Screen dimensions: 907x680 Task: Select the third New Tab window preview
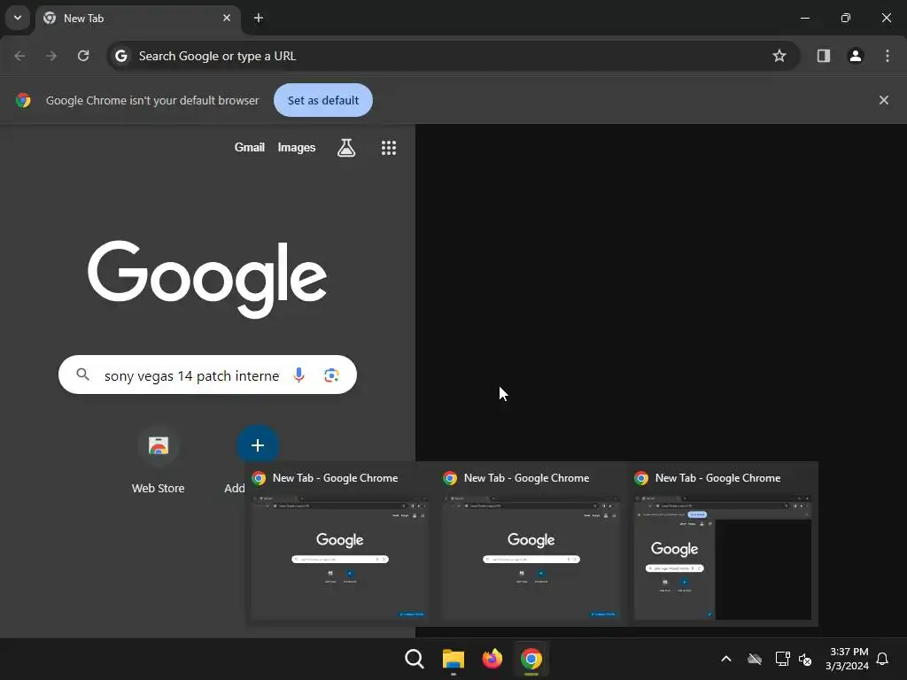pos(723,545)
